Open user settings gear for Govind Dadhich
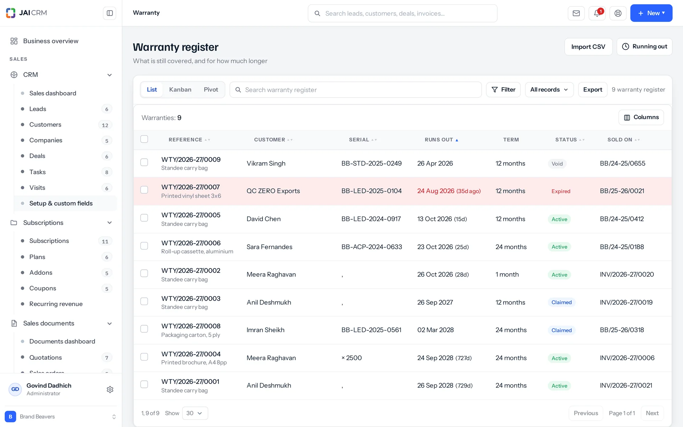 point(110,389)
